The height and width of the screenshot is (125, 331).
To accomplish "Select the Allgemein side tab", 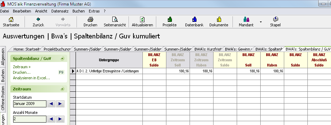I will [3, 57].
